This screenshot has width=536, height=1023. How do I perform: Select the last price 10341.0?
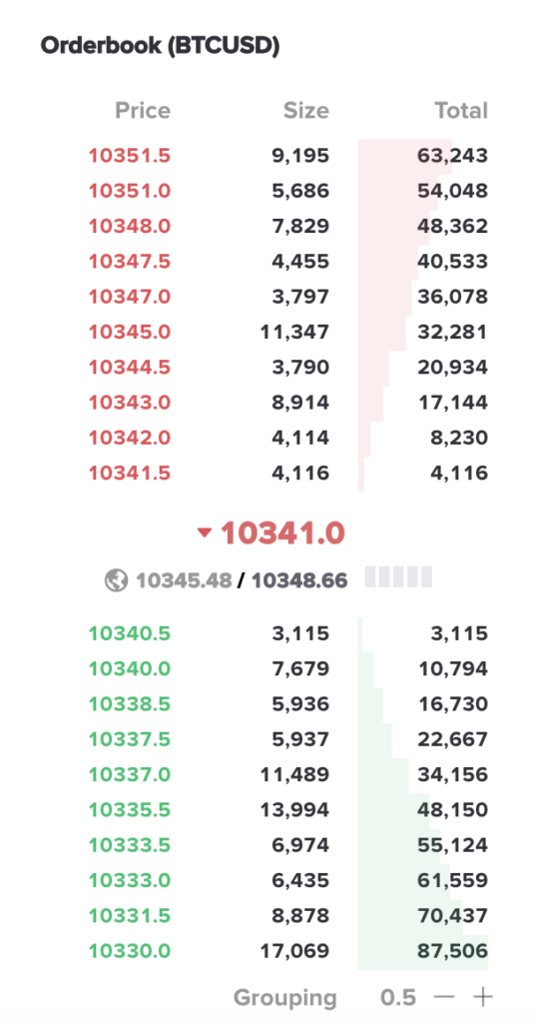pos(282,533)
